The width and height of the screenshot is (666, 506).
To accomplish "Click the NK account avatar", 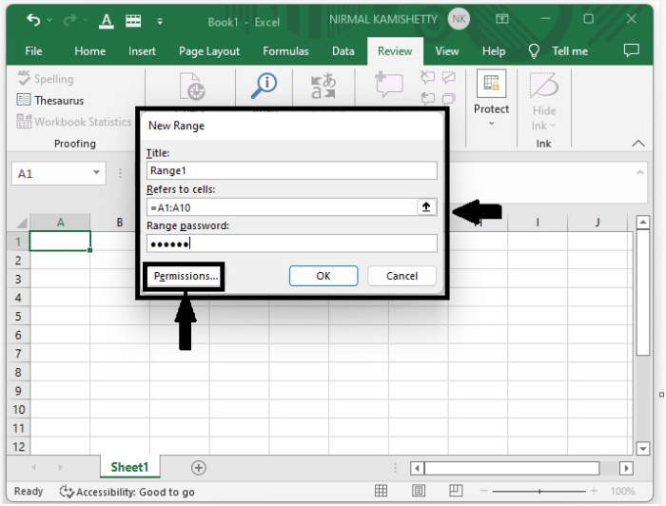I will point(459,19).
